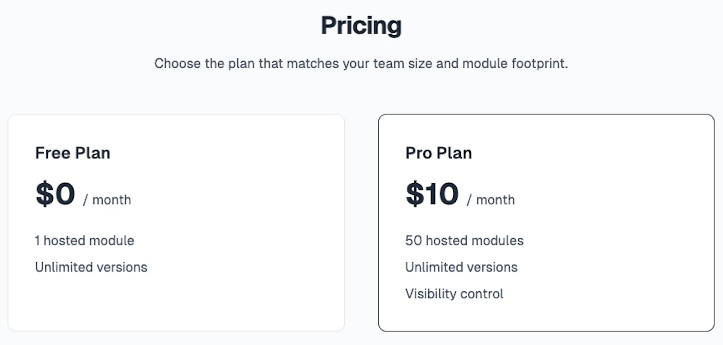Image resolution: width=723 pixels, height=345 pixels.
Task: Select the Free Plan card
Action: [x=176, y=222]
